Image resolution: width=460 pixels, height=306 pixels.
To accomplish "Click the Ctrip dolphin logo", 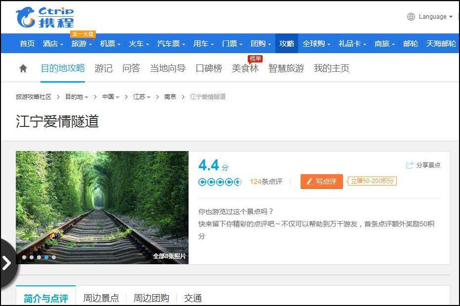I will [x=26, y=17].
